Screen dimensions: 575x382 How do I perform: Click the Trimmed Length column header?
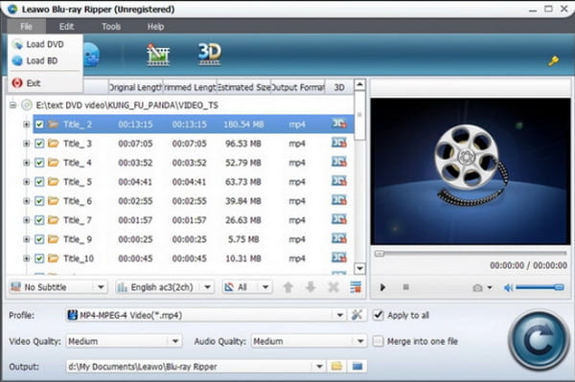190,87
